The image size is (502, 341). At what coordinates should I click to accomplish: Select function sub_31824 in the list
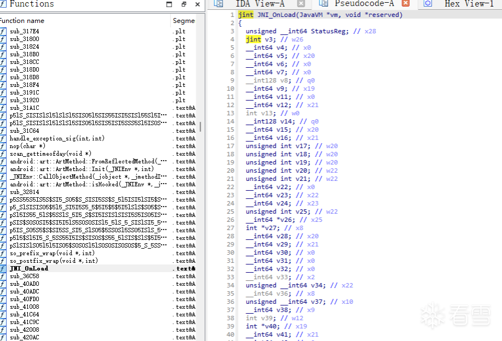[24, 46]
